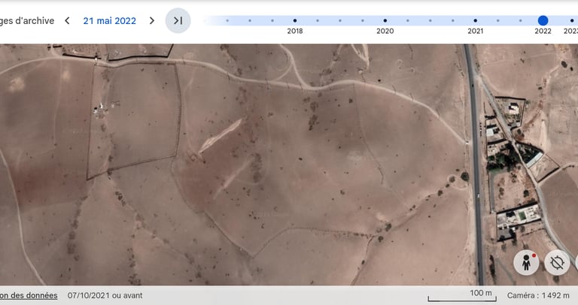Select the leftmost timeline dot
Image resolution: width=578 pixels, height=305 pixels.
(227, 20)
